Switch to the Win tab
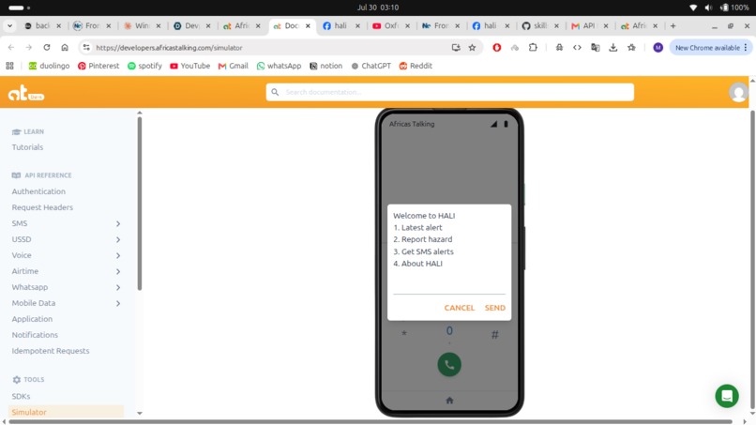Image resolution: width=756 pixels, height=425 pixels. (x=142, y=25)
